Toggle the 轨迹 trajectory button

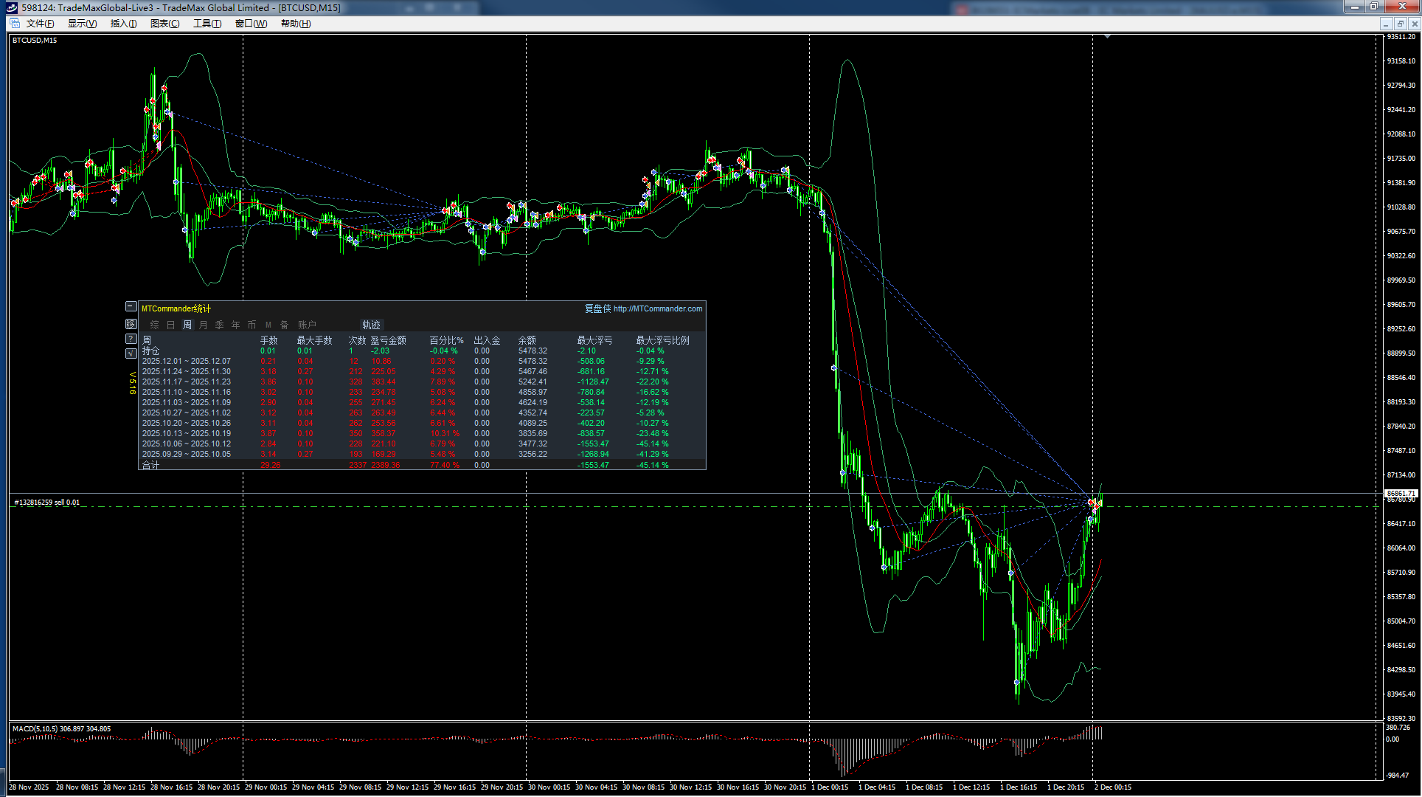(x=371, y=325)
